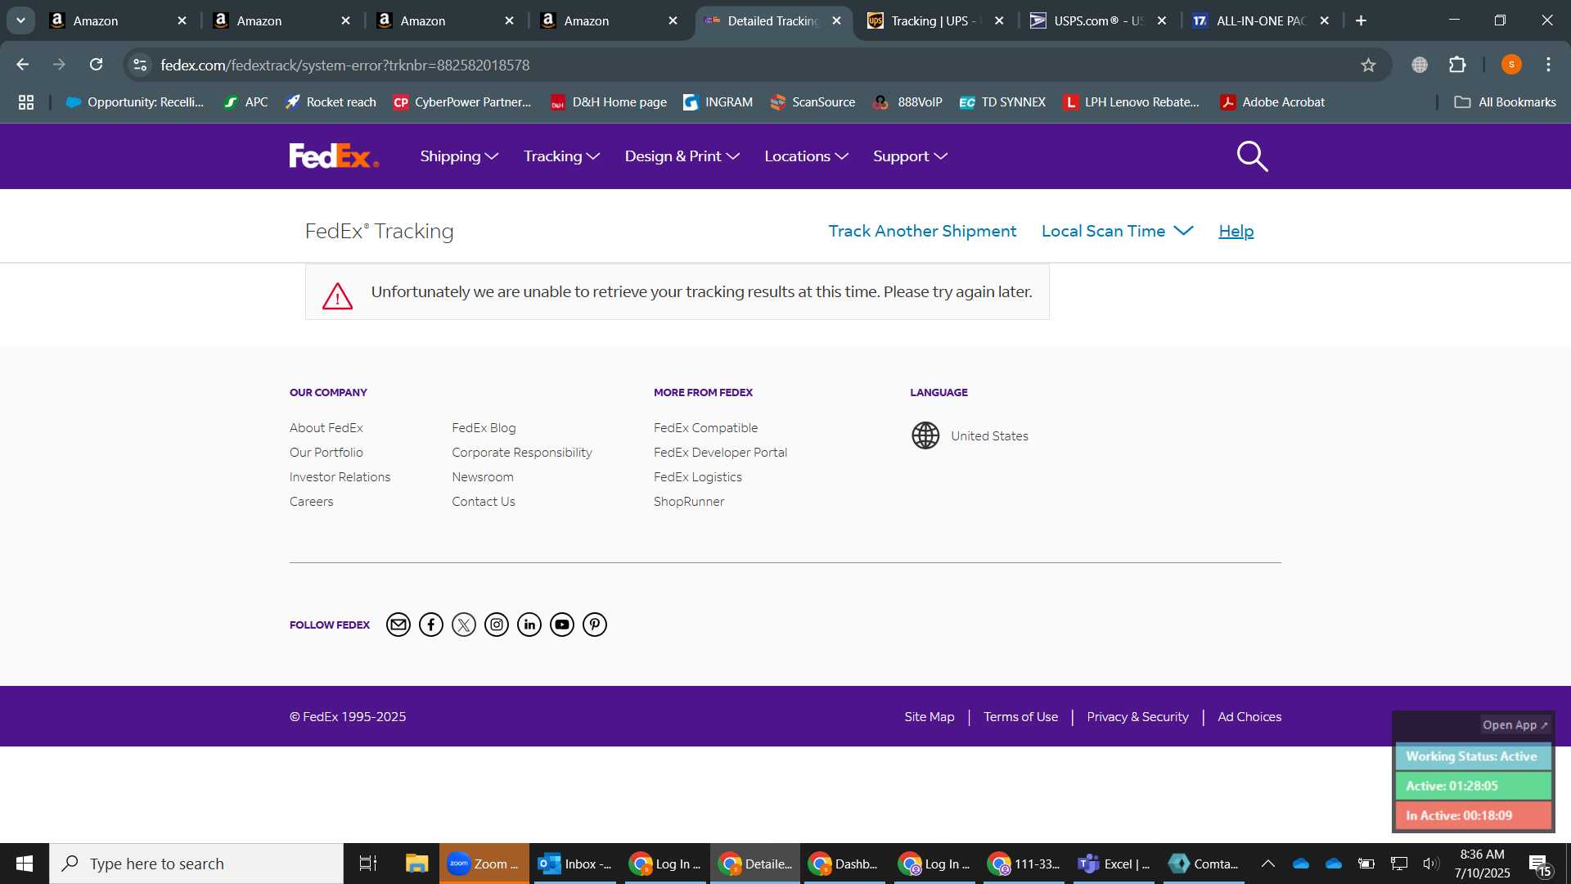Open the INGRAM bookmark
The height and width of the screenshot is (884, 1571).
[x=718, y=102]
